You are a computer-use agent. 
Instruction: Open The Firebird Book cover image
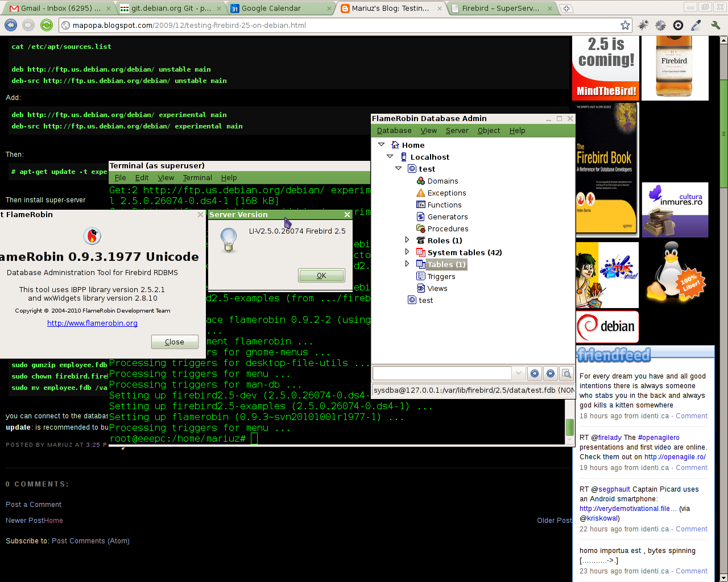[x=606, y=169]
